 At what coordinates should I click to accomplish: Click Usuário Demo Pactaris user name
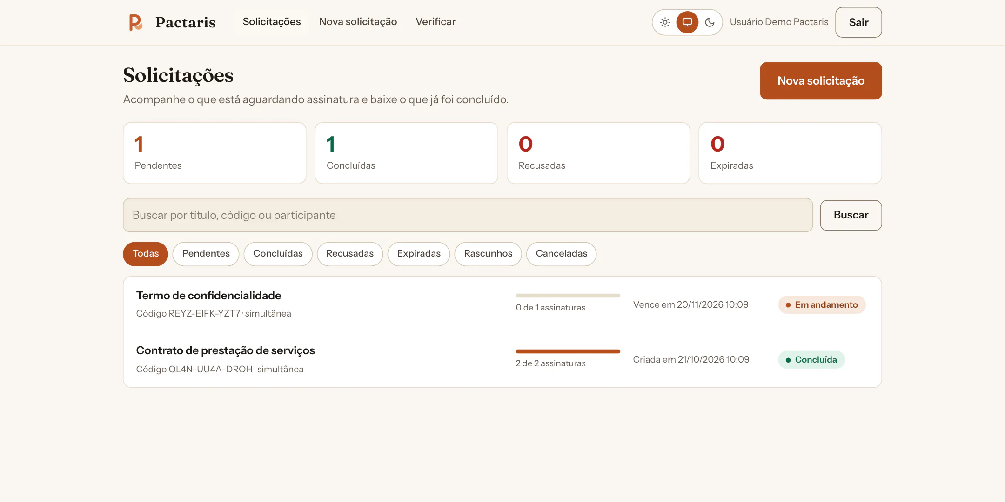[x=779, y=22]
